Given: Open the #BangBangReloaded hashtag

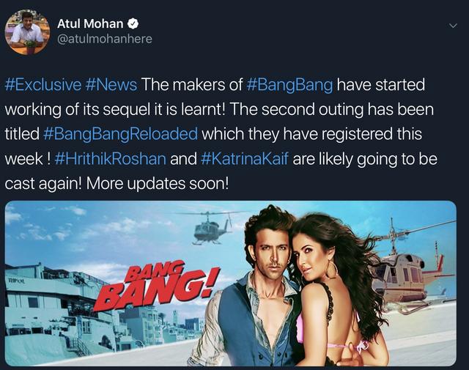Looking at the screenshot, I should pos(120,134).
